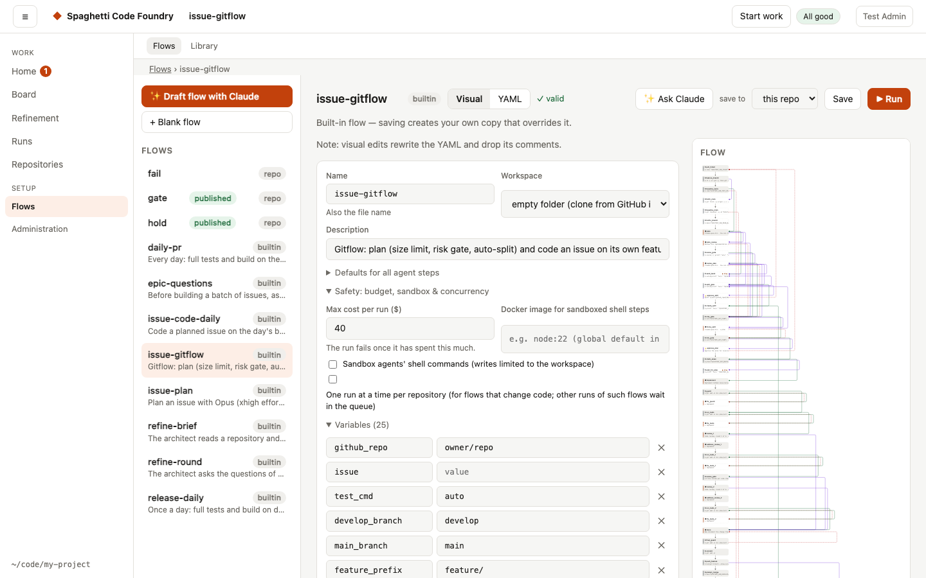Screen dimensions: 926x578
Task: Remove the github_repo variable row
Action: [x=661, y=448]
